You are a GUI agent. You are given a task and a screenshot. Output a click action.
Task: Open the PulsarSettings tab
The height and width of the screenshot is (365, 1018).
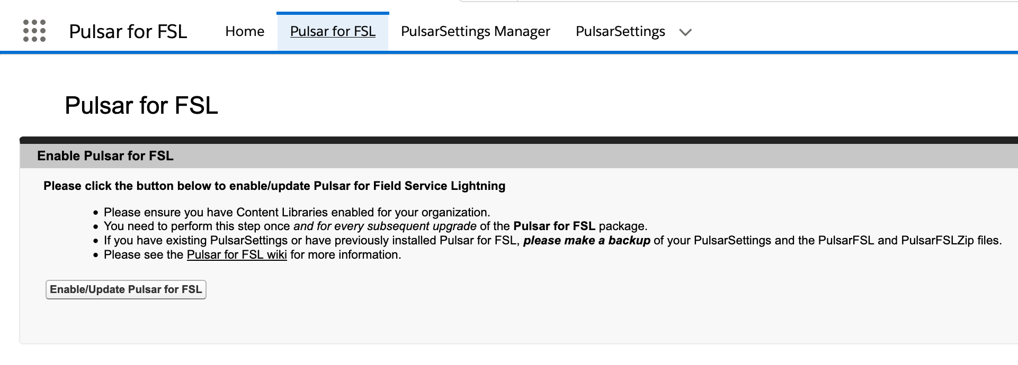[620, 31]
